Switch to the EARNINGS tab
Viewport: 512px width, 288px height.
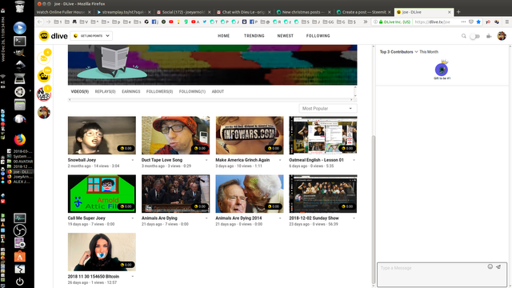(x=131, y=92)
